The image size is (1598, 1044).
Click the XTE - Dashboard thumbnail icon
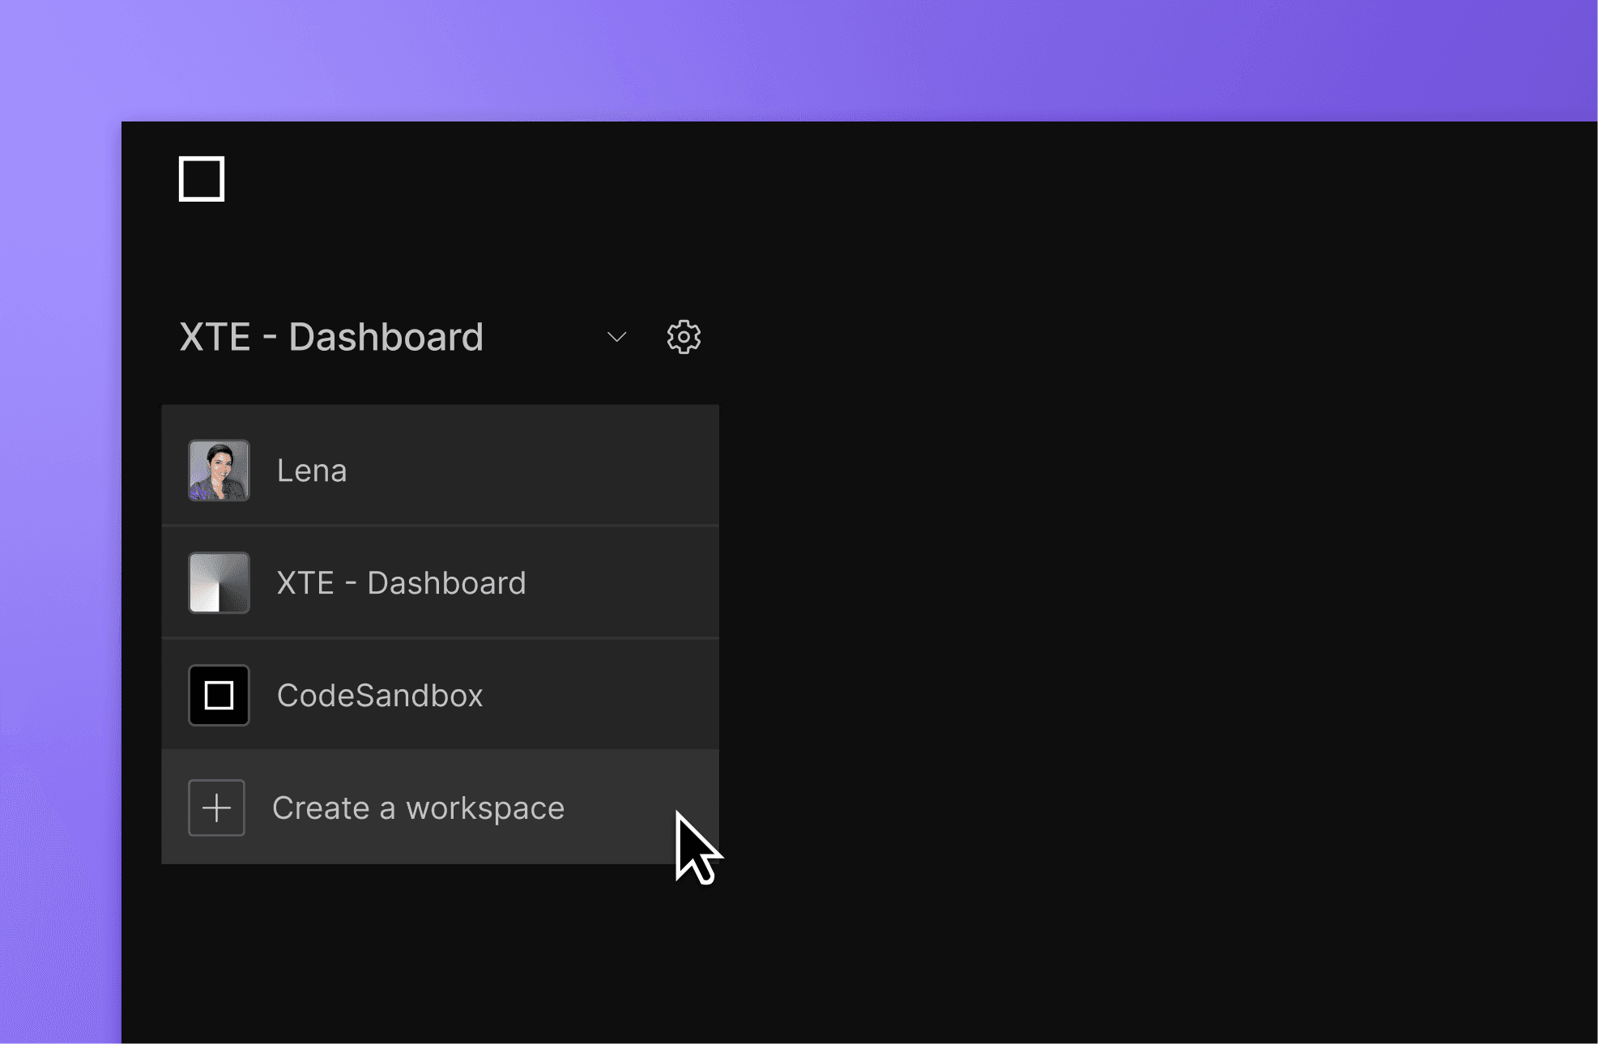point(220,582)
